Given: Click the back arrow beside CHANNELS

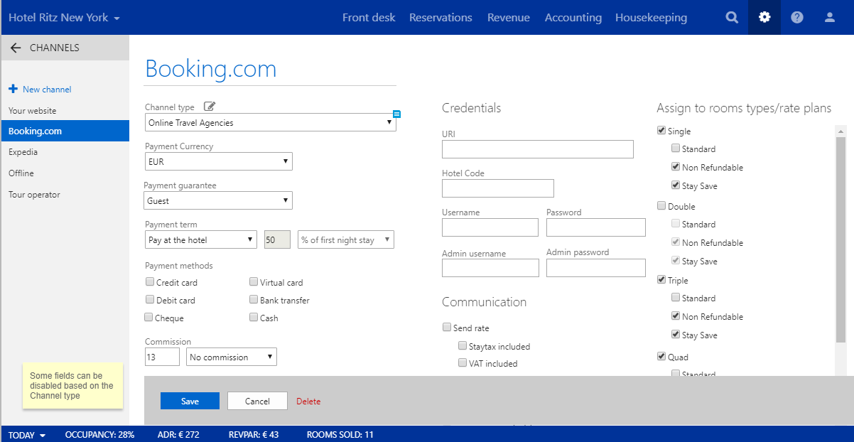Looking at the screenshot, I should click(16, 48).
